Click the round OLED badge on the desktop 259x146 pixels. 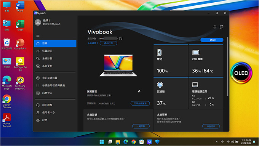pos(241,73)
